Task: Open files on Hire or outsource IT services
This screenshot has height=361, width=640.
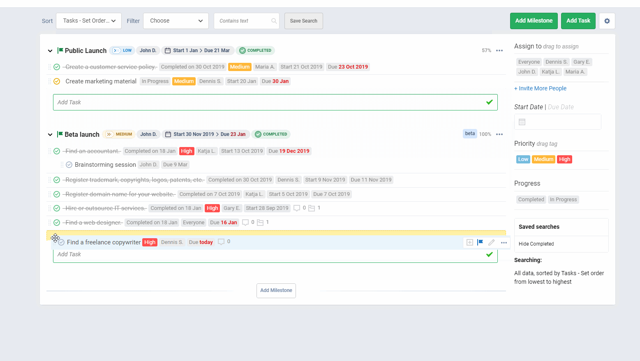Action: pyautogui.click(x=312, y=208)
